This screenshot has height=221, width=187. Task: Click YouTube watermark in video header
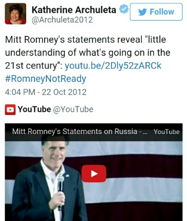point(166,132)
